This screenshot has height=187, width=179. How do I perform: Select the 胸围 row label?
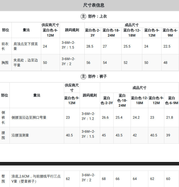click(5, 63)
